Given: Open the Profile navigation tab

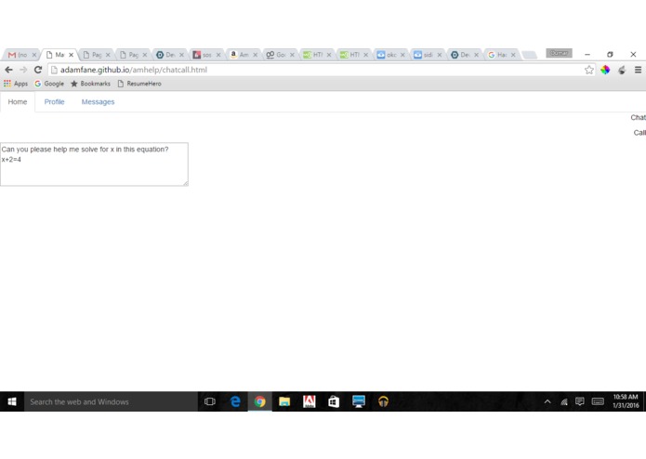Looking at the screenshot, I should click(x=55, y=101).
